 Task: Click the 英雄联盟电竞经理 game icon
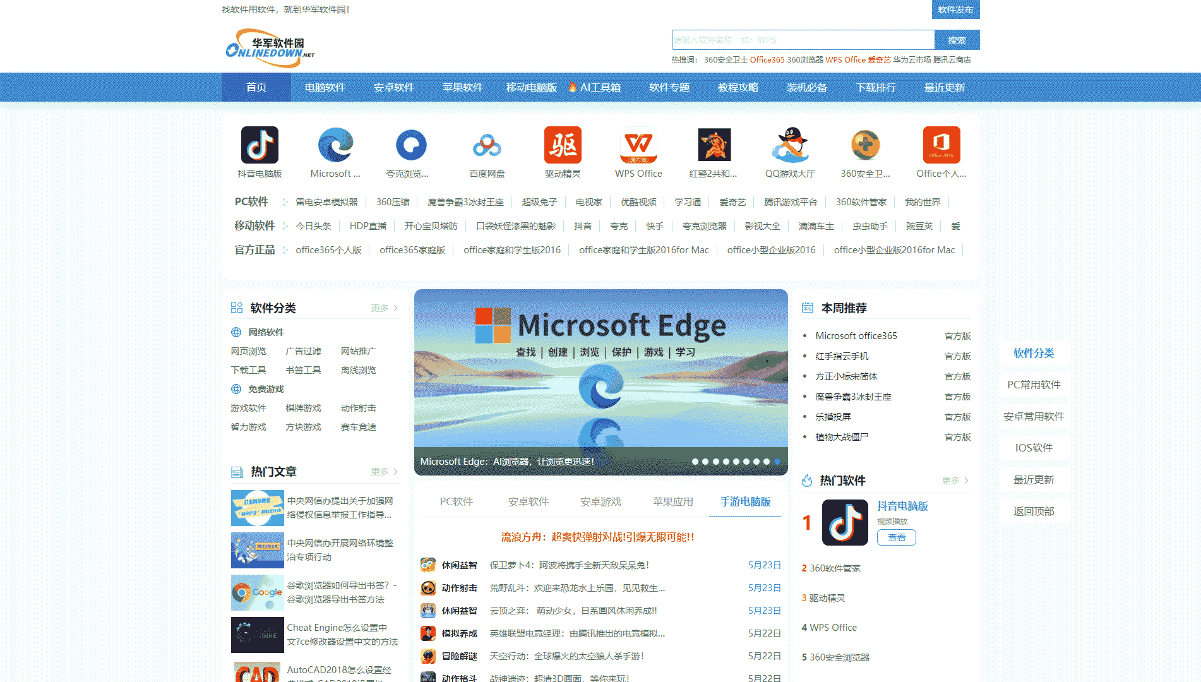[x=428, y=633]
